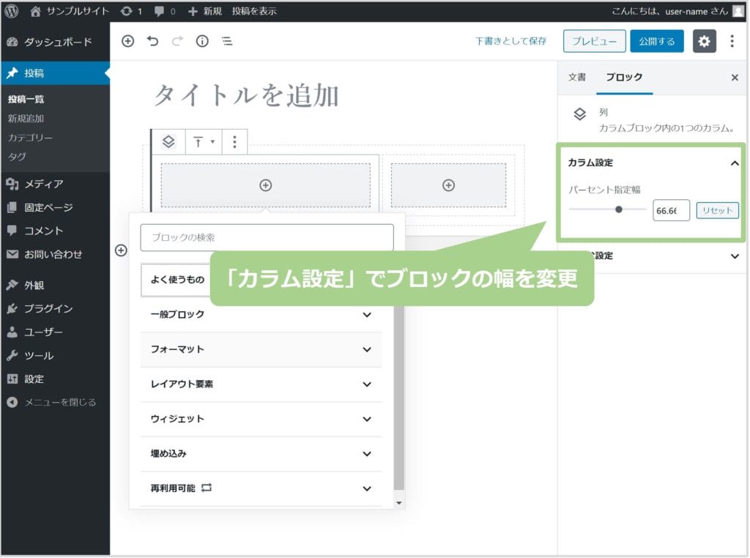Undo the last editor action

tap(152, 42)
